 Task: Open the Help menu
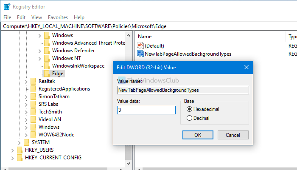coord(79,17)
